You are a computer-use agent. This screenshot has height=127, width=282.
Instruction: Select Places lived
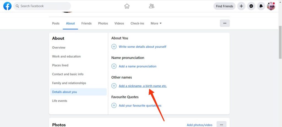tap(60, 65)
